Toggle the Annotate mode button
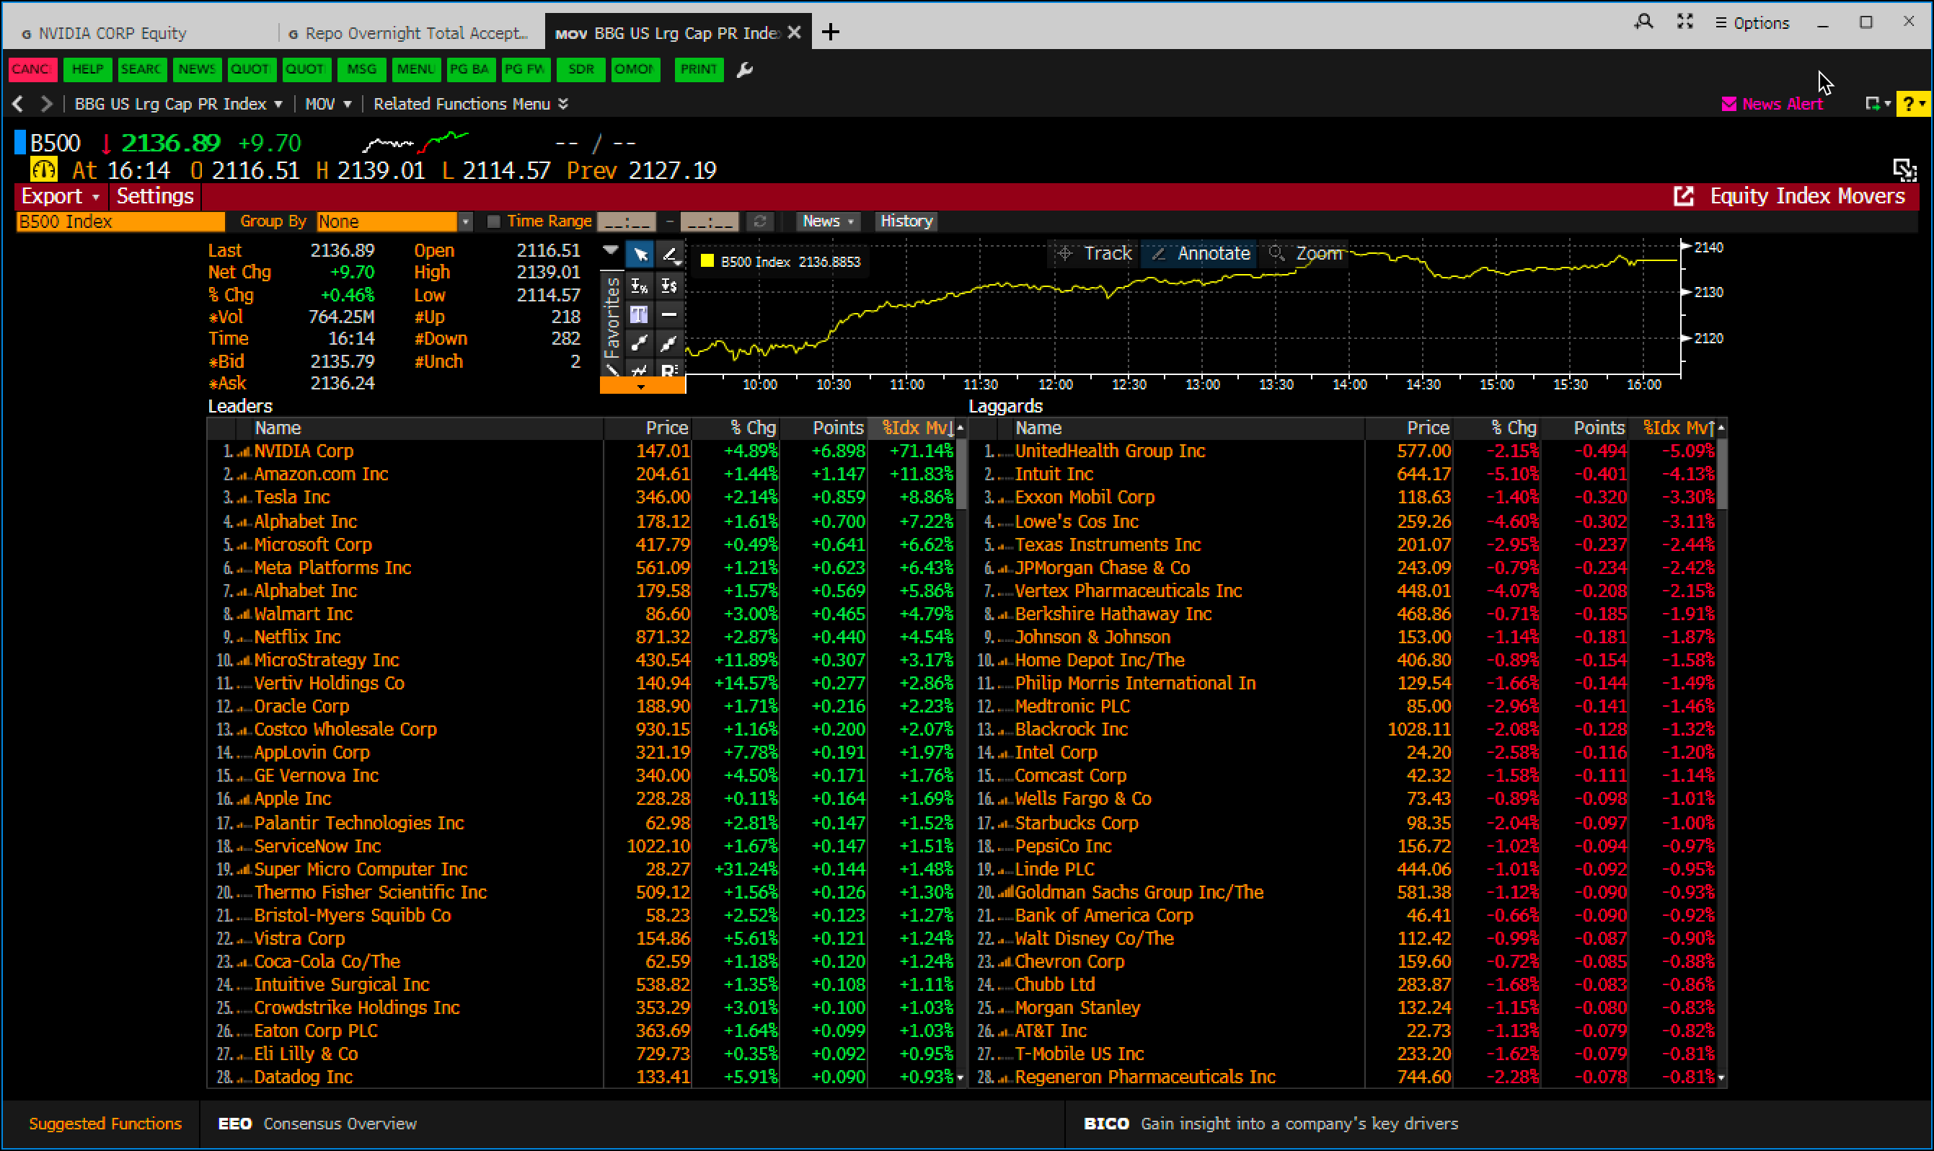Viewport: 1934px width, 1151px height. [1201, 254]
